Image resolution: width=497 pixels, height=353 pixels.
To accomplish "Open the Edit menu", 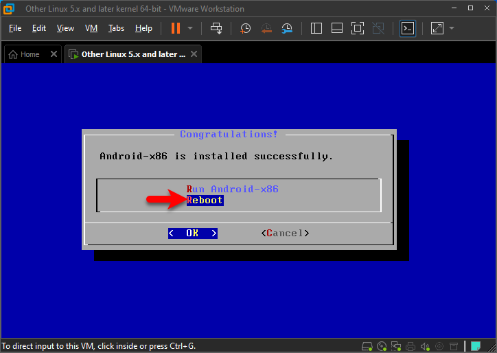I will click(x=39, y=28).
